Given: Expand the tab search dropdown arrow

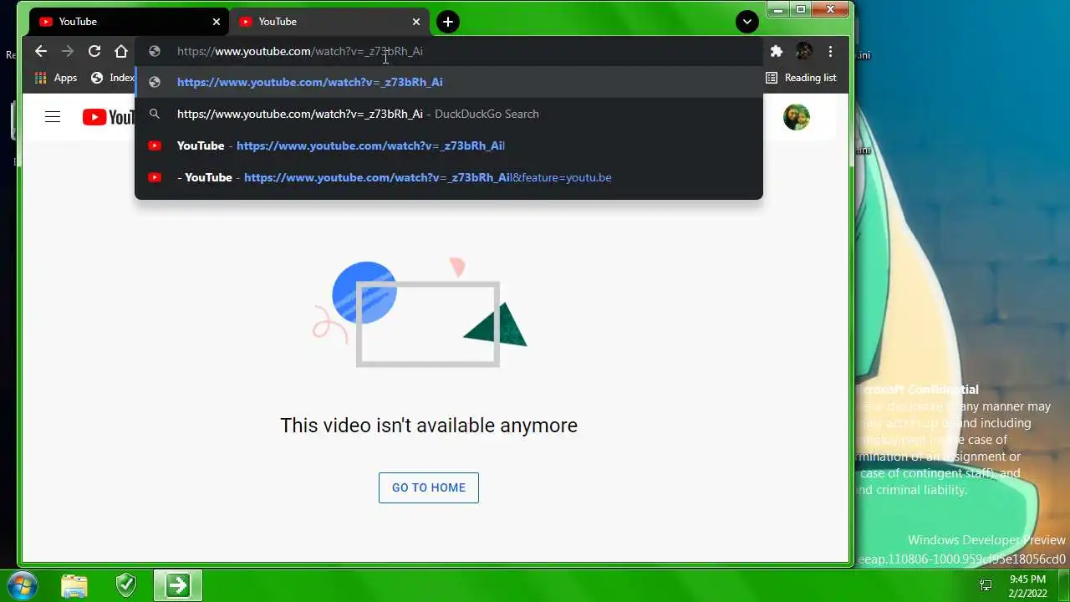Looking at the screenshot, I should pyautogui.click(x=746, y=22).
